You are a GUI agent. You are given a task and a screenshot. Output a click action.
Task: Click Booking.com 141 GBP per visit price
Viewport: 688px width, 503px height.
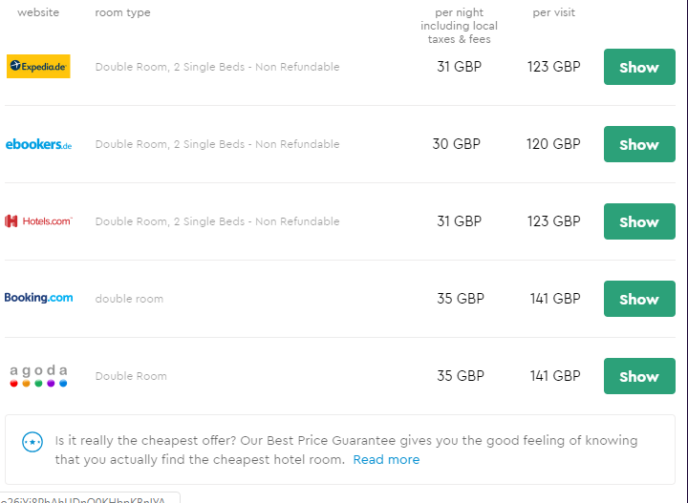555,299
